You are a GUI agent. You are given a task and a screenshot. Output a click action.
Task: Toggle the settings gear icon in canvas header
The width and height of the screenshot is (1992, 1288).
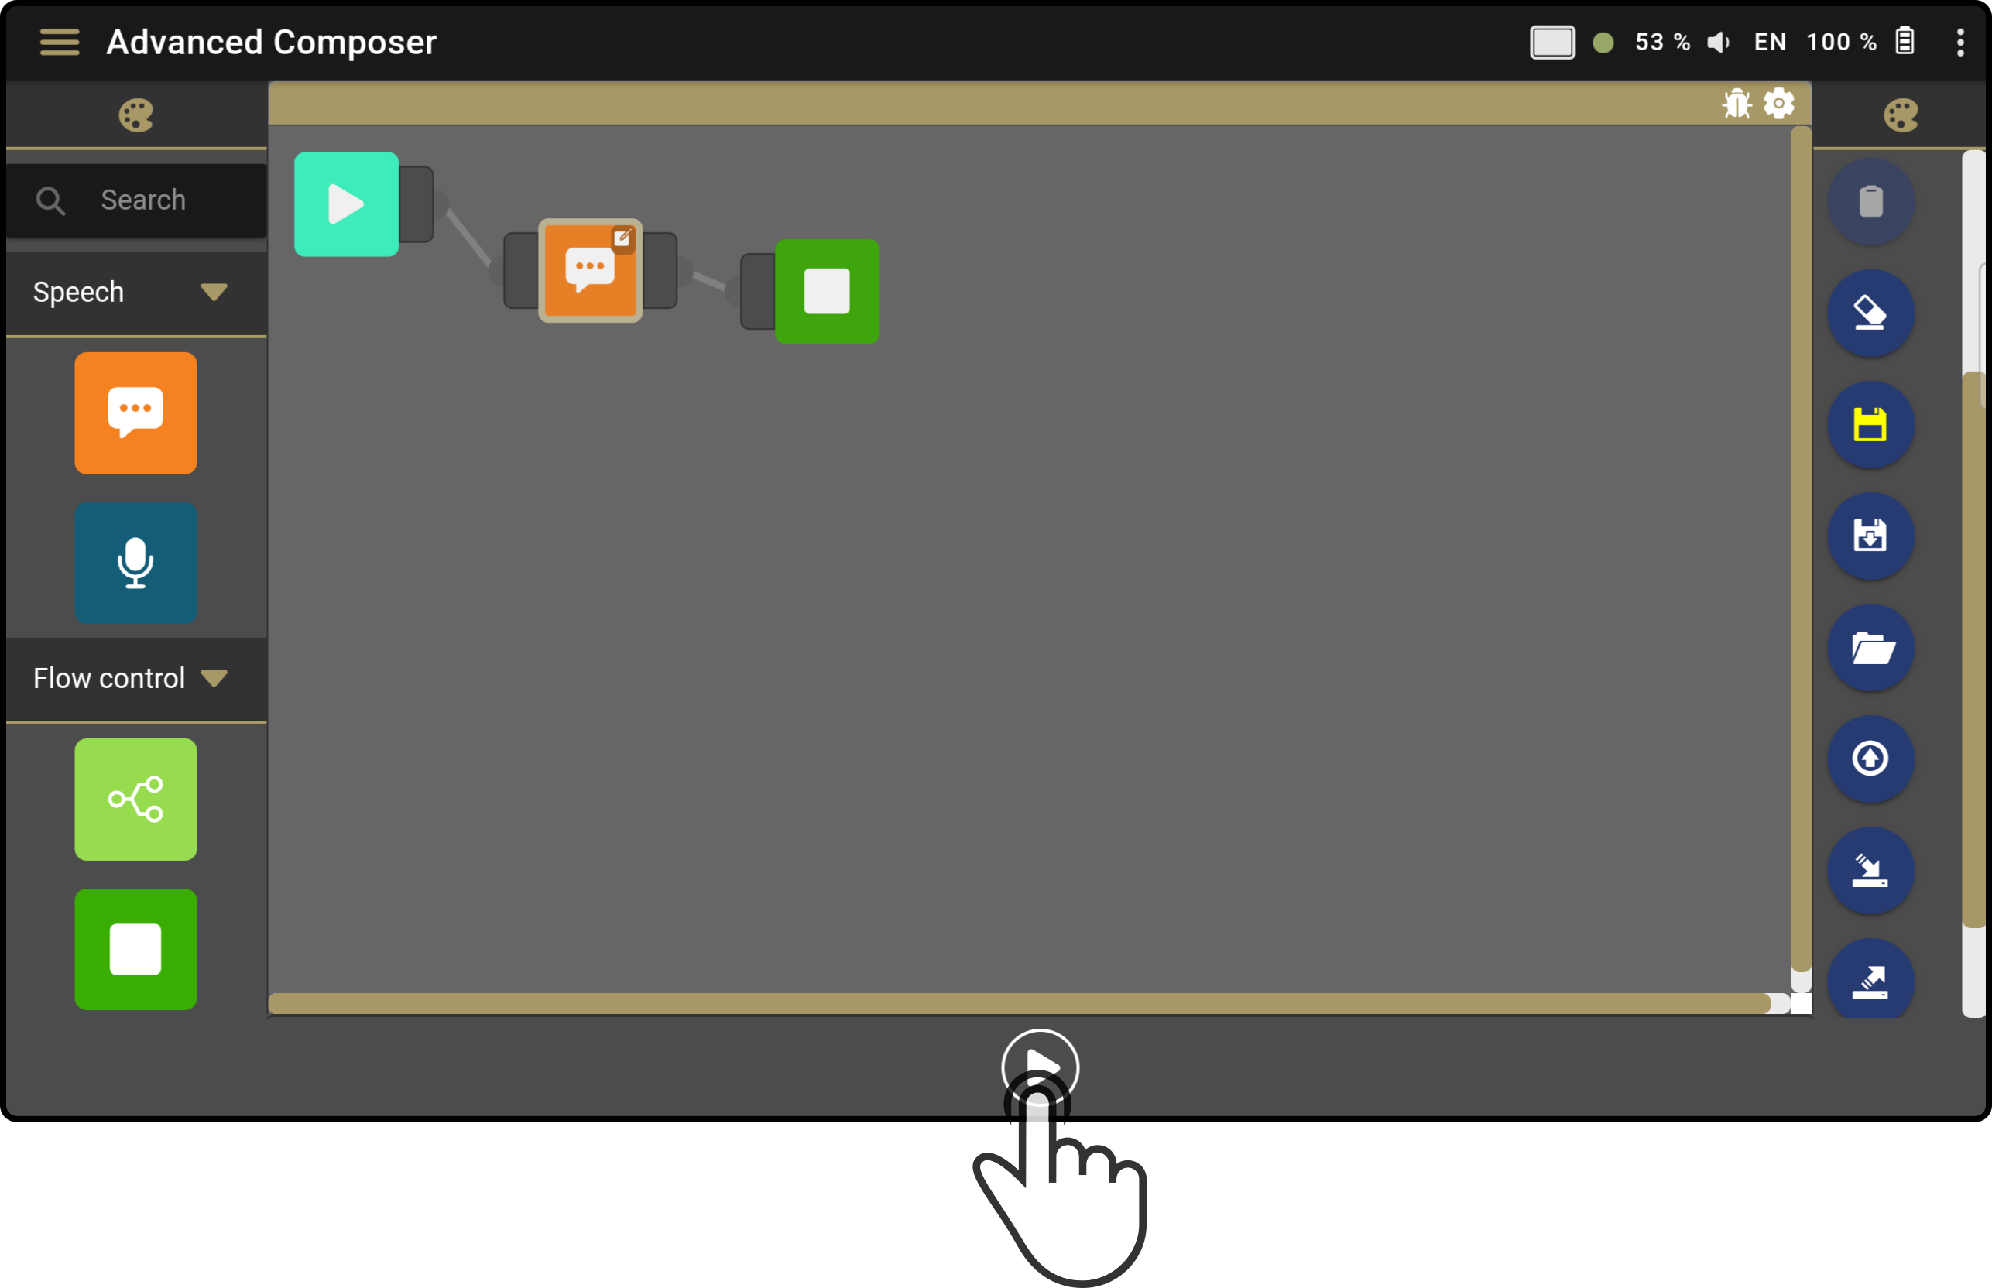(x=1778, y=103)
